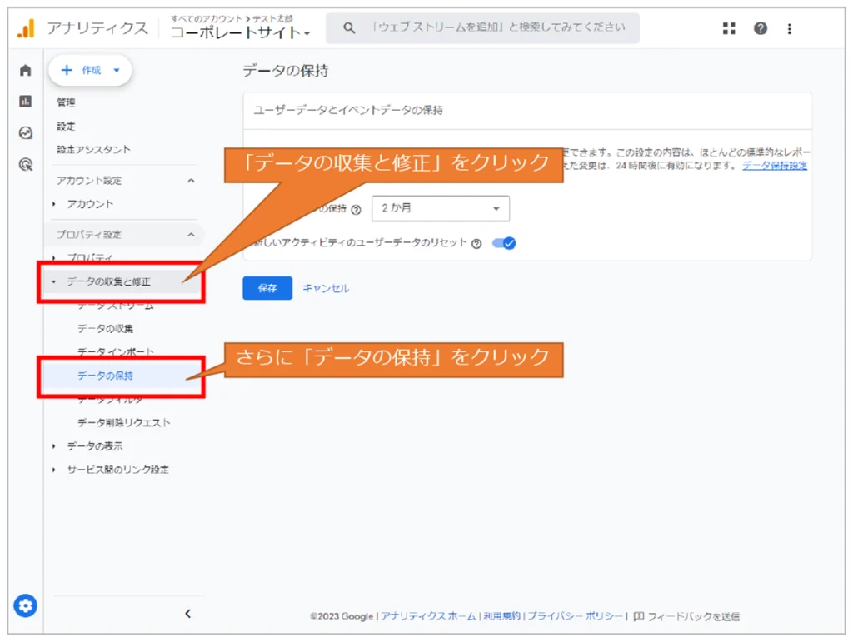The width and height of the screenshot is (853, 642).
Task: Click the キャンセル link
Action: pos(326,288)
